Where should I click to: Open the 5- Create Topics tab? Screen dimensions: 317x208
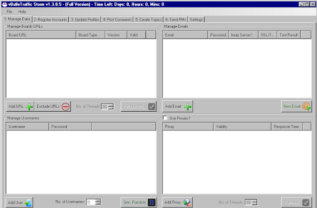pyautogui.click(x=149, y=20)
